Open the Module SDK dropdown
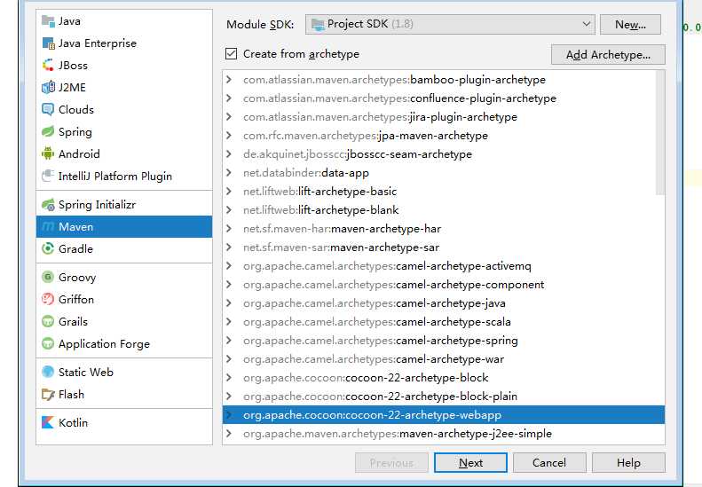The image size is (702, 487). tap(450, 24)
